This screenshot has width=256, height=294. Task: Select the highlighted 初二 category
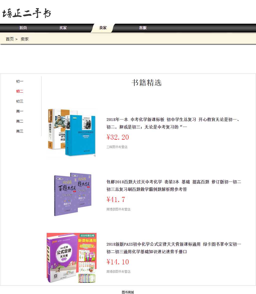[x=20, y=92]
